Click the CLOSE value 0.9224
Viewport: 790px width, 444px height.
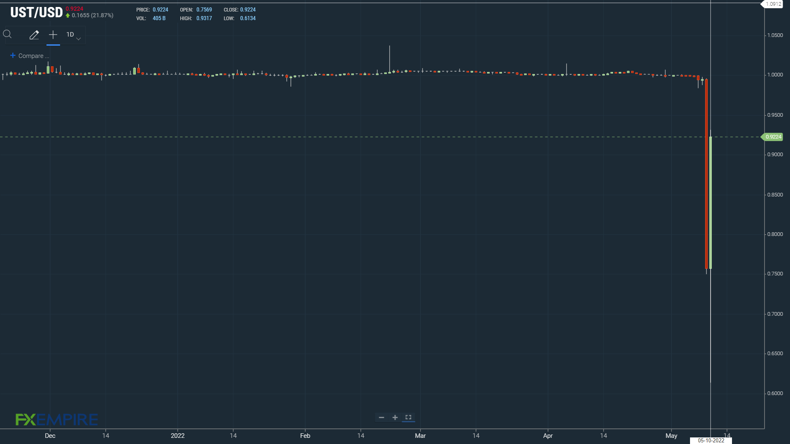[x=248, y=9]
